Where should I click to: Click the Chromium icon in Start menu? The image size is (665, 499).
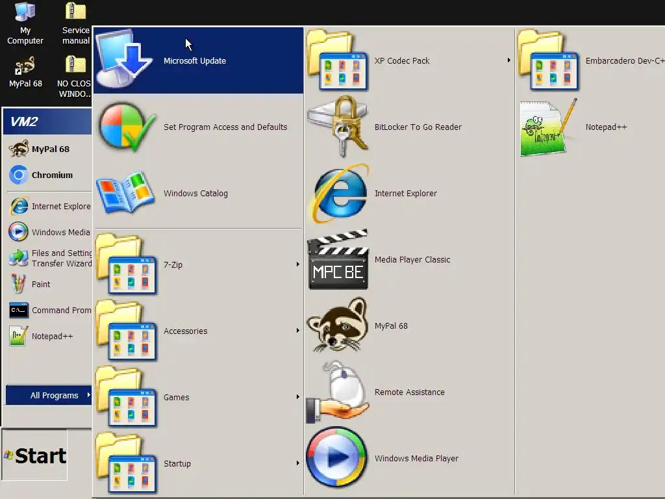[18, 175]
